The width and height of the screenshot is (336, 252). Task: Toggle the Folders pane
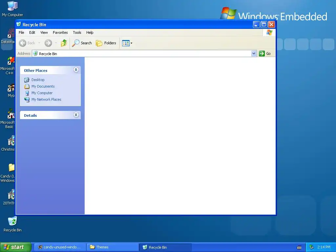coord(106,43)
